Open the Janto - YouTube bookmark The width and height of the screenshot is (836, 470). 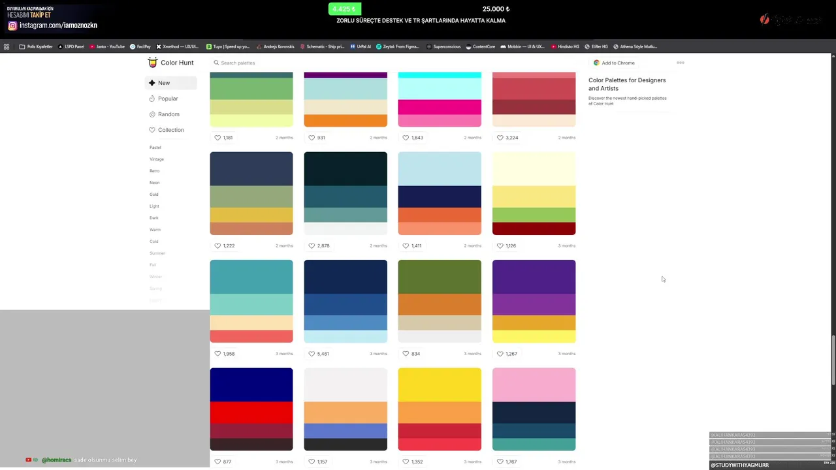tap(107, 46)
